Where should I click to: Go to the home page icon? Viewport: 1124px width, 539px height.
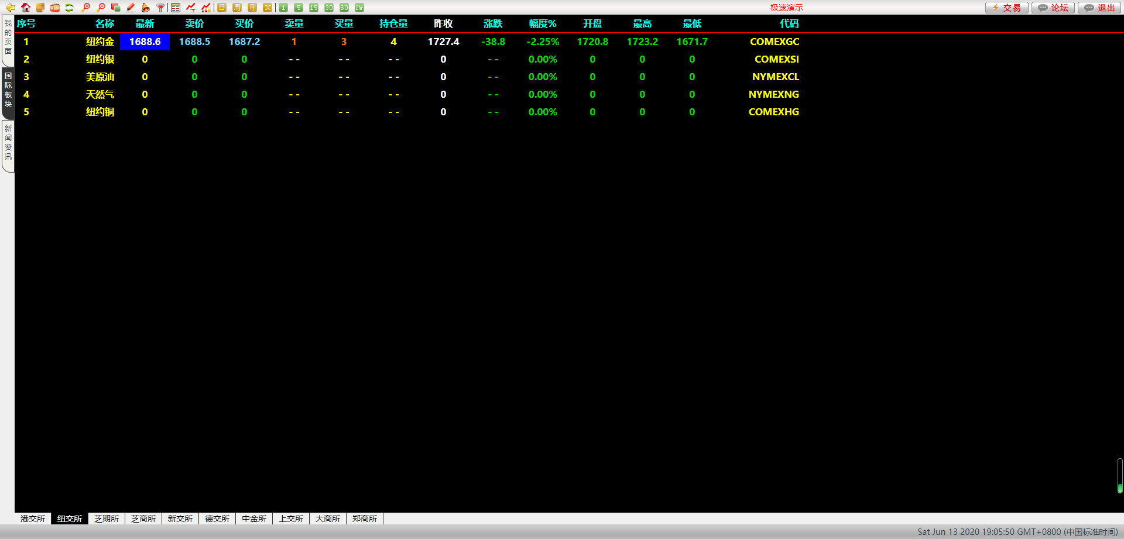pyautogui.click(x=26, y=8)
